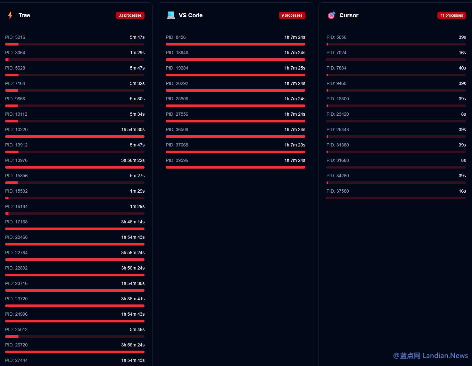This screenshot has width=472, height=366.
Task: Click the 1h 7m 23s time for PID 37068
Action: pyautogui.click(x=295, y=145)
